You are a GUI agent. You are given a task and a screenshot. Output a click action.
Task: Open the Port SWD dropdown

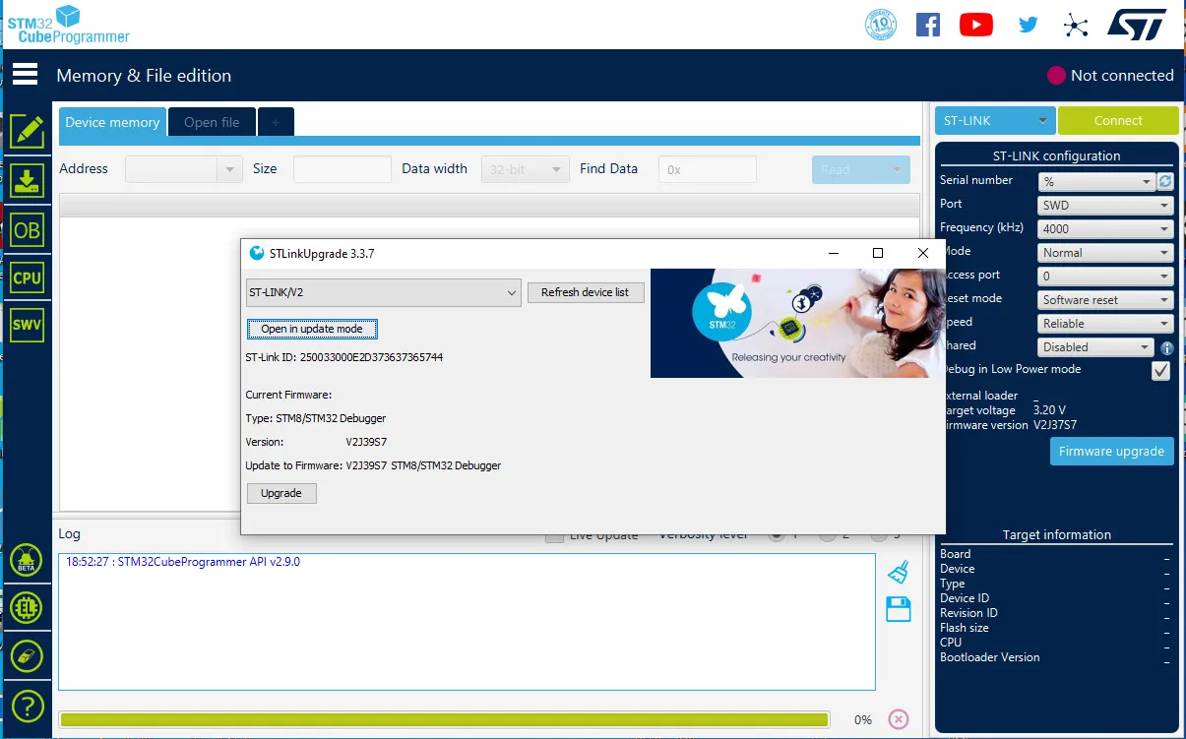coord(1106,206)
